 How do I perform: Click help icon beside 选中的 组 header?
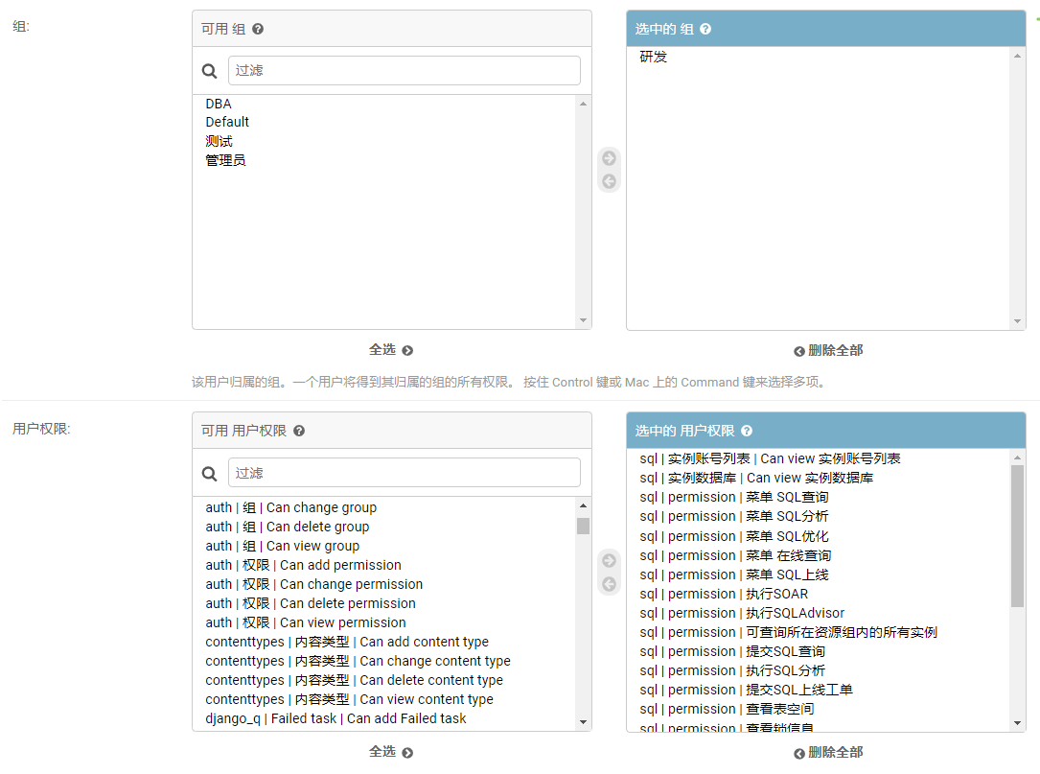point(705,29)
